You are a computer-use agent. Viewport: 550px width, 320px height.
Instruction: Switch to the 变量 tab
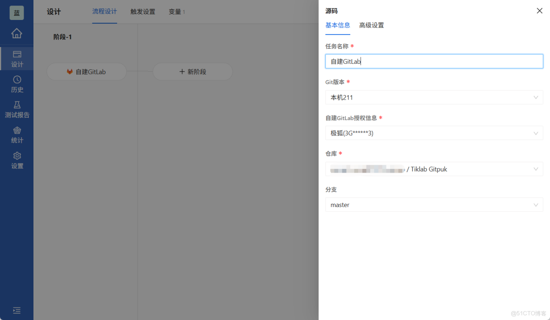pyautogui.click(x=175, y=12)
